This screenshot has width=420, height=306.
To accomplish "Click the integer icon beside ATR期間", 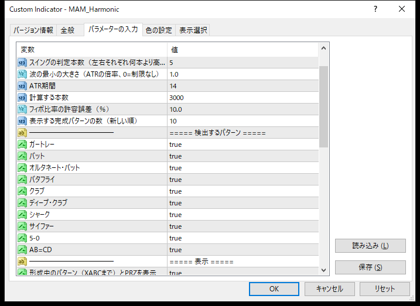I will (22, 86).
